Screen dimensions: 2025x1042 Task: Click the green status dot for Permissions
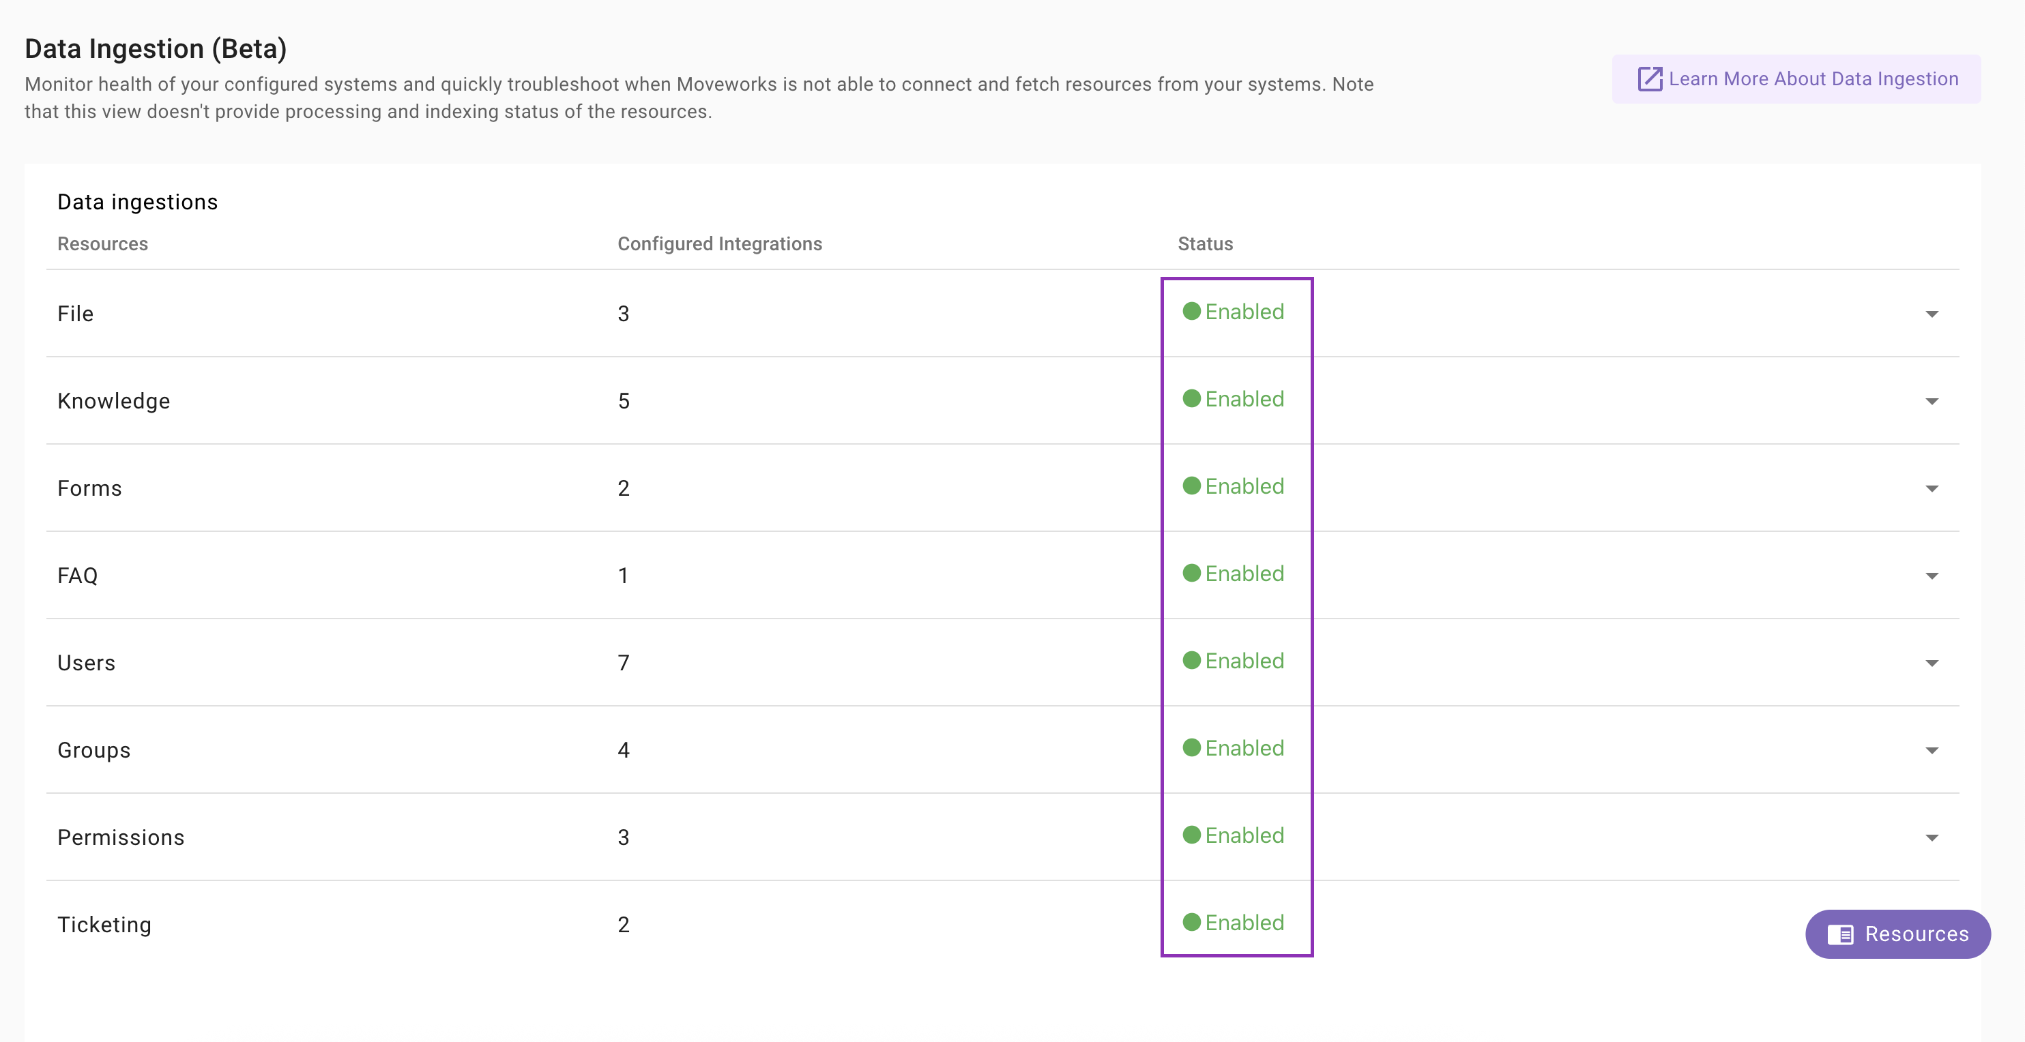pyautogui.click(x=1192, y=835)
